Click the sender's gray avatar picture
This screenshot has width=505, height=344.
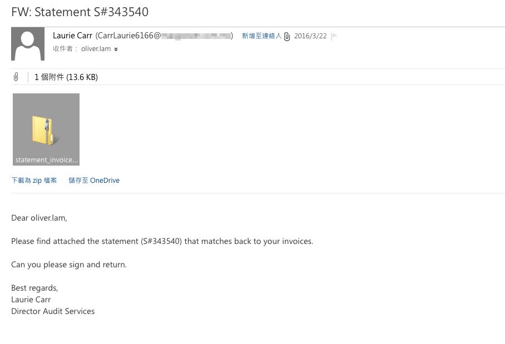coord(28,44)
